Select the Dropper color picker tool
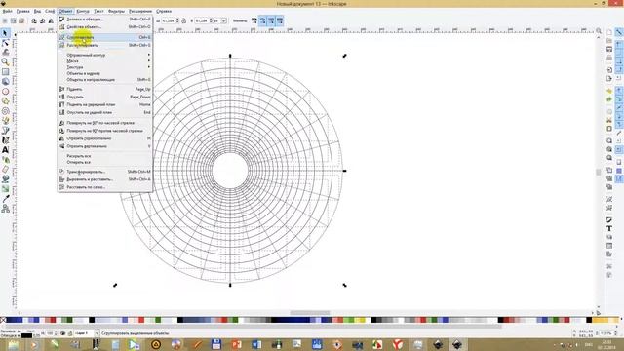The image size is (624, 351). 5,199
